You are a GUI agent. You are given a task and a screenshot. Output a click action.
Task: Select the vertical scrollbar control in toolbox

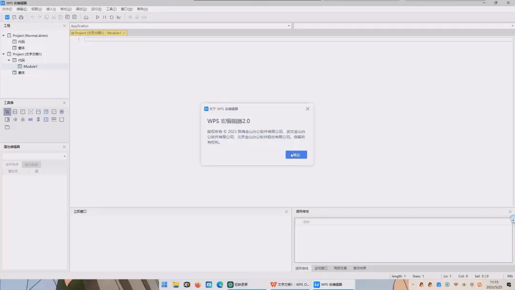pyautogui.click(x=39, y=120)
